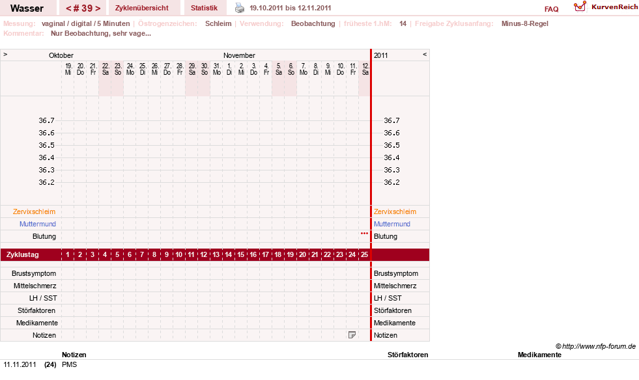Click the 11.11.2011 note date
Screen dimensions: 639x380
(20, 364)
